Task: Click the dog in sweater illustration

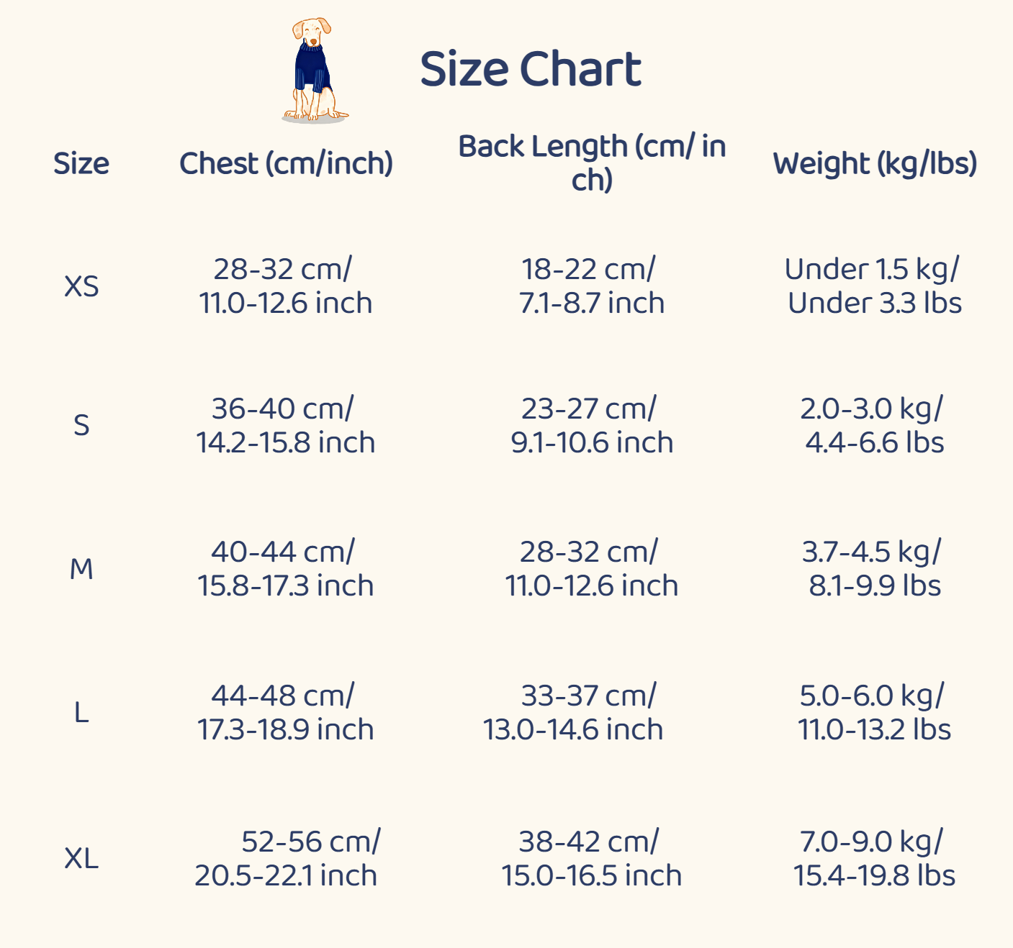Action: pos(314,70)
